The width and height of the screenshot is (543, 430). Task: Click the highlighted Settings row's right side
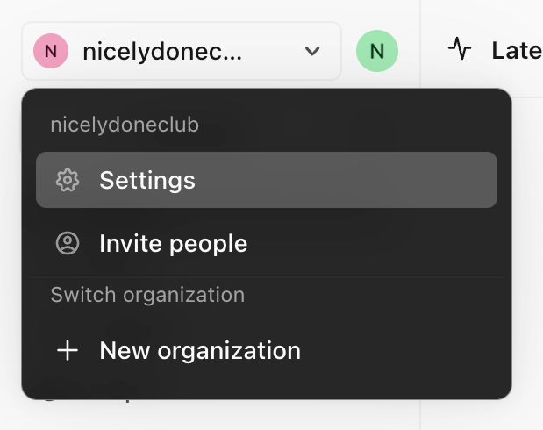tap(439, 180)
